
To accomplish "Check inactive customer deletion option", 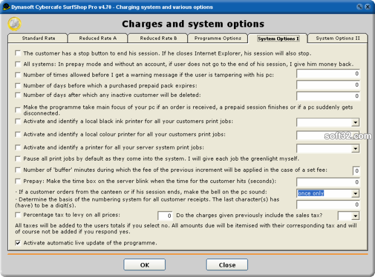I will click(18, 95).
